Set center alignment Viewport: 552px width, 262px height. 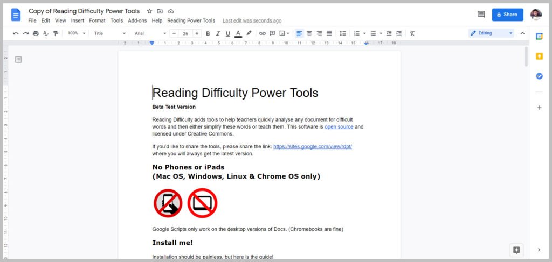309,33
